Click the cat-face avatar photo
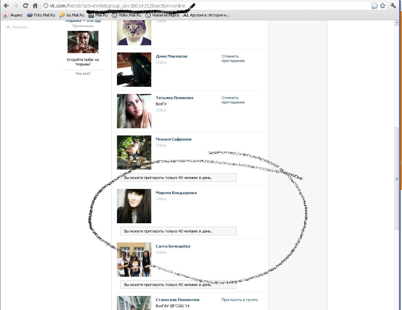This screenshot has width=402, height=310. 134,33
